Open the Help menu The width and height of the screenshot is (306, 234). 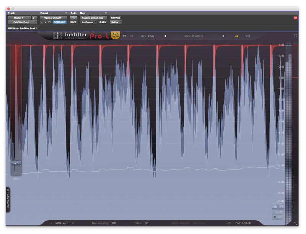coord(247,36)
